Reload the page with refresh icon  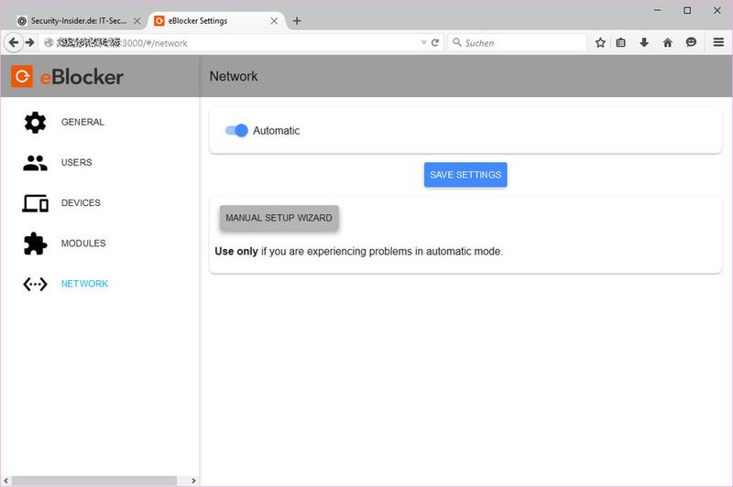[x=434, y=42]
